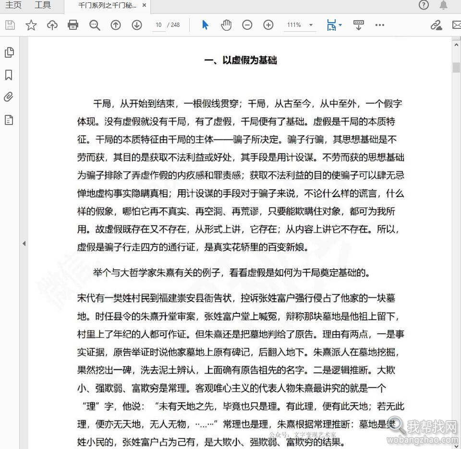Open the document content panel icon
This screenshot has width=461, height=449.
click(9, 120)
